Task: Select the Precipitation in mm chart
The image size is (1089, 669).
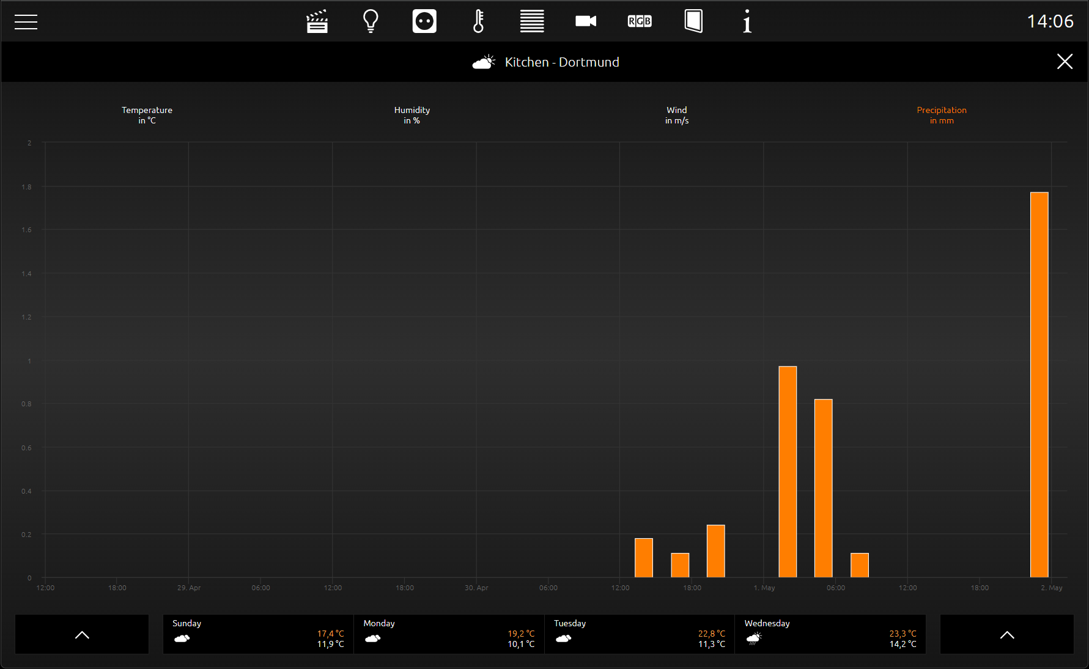Action: click(942, 115)
